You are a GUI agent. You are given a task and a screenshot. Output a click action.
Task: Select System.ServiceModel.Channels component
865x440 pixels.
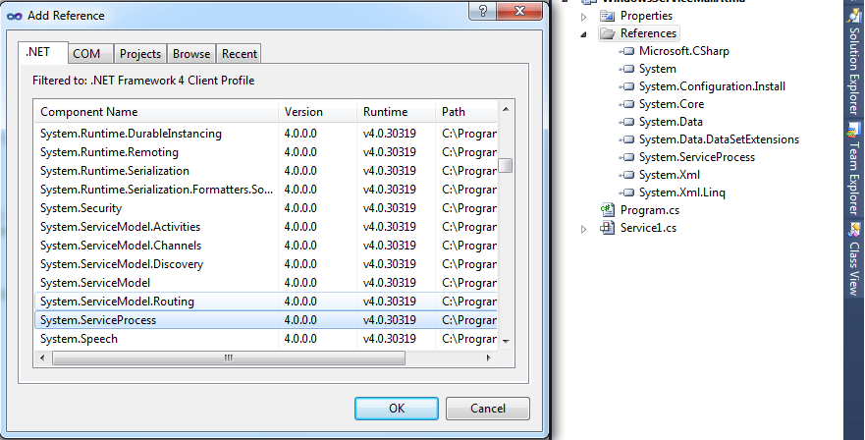pos(265,246)
